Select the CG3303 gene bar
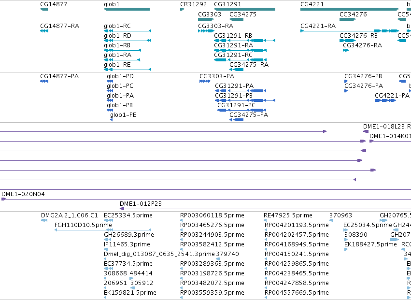The width and height of the screenshot is (411, 300). click(x=206, y=19)
